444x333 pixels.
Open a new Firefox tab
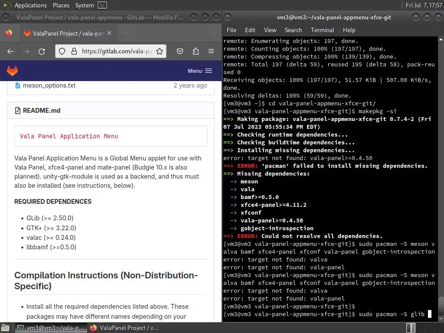coord(126,33)
